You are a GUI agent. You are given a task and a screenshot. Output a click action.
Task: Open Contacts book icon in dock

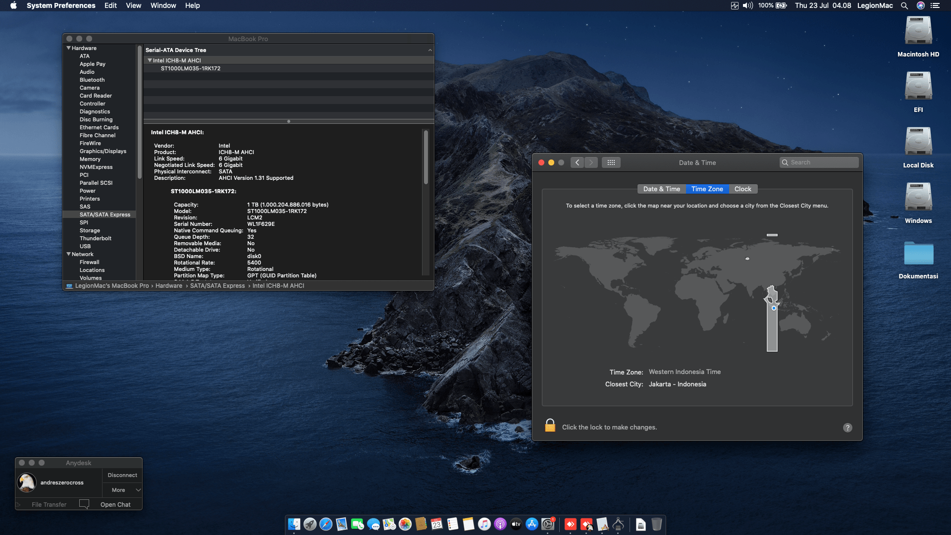(421, 524)
